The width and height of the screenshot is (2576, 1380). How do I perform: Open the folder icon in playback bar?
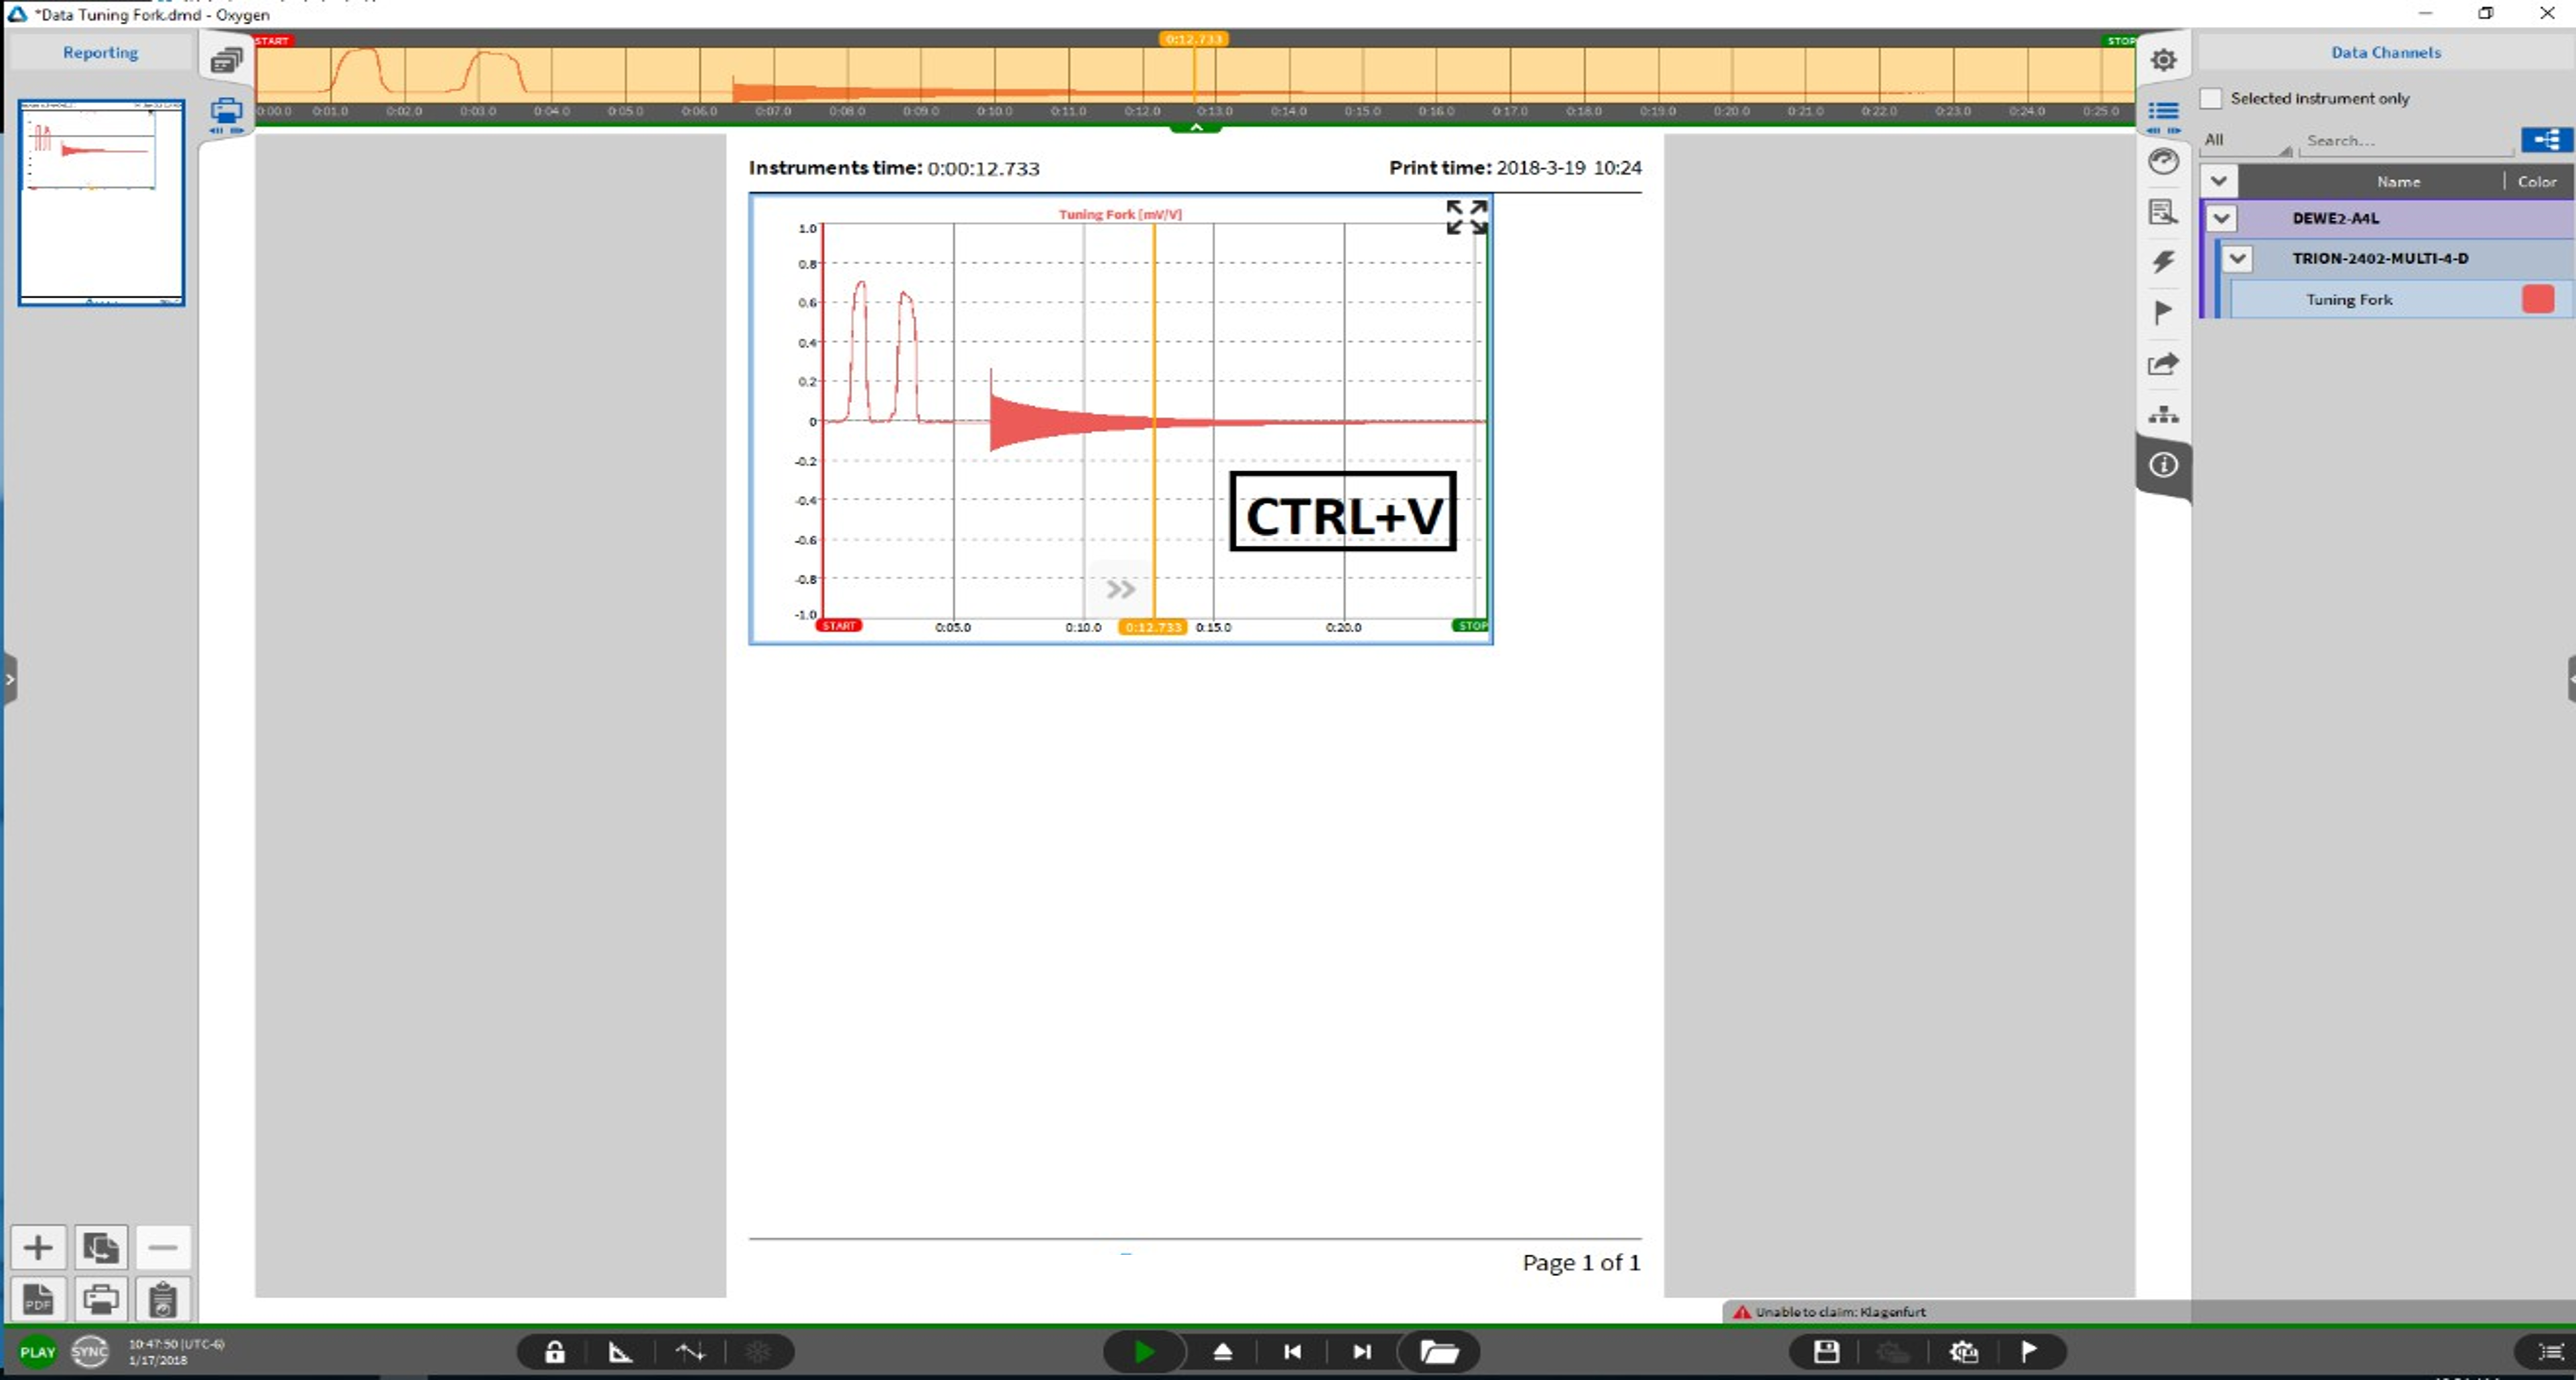click(1439, 1352)
